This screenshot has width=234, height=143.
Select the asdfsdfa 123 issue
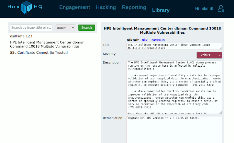pos(21,36)
